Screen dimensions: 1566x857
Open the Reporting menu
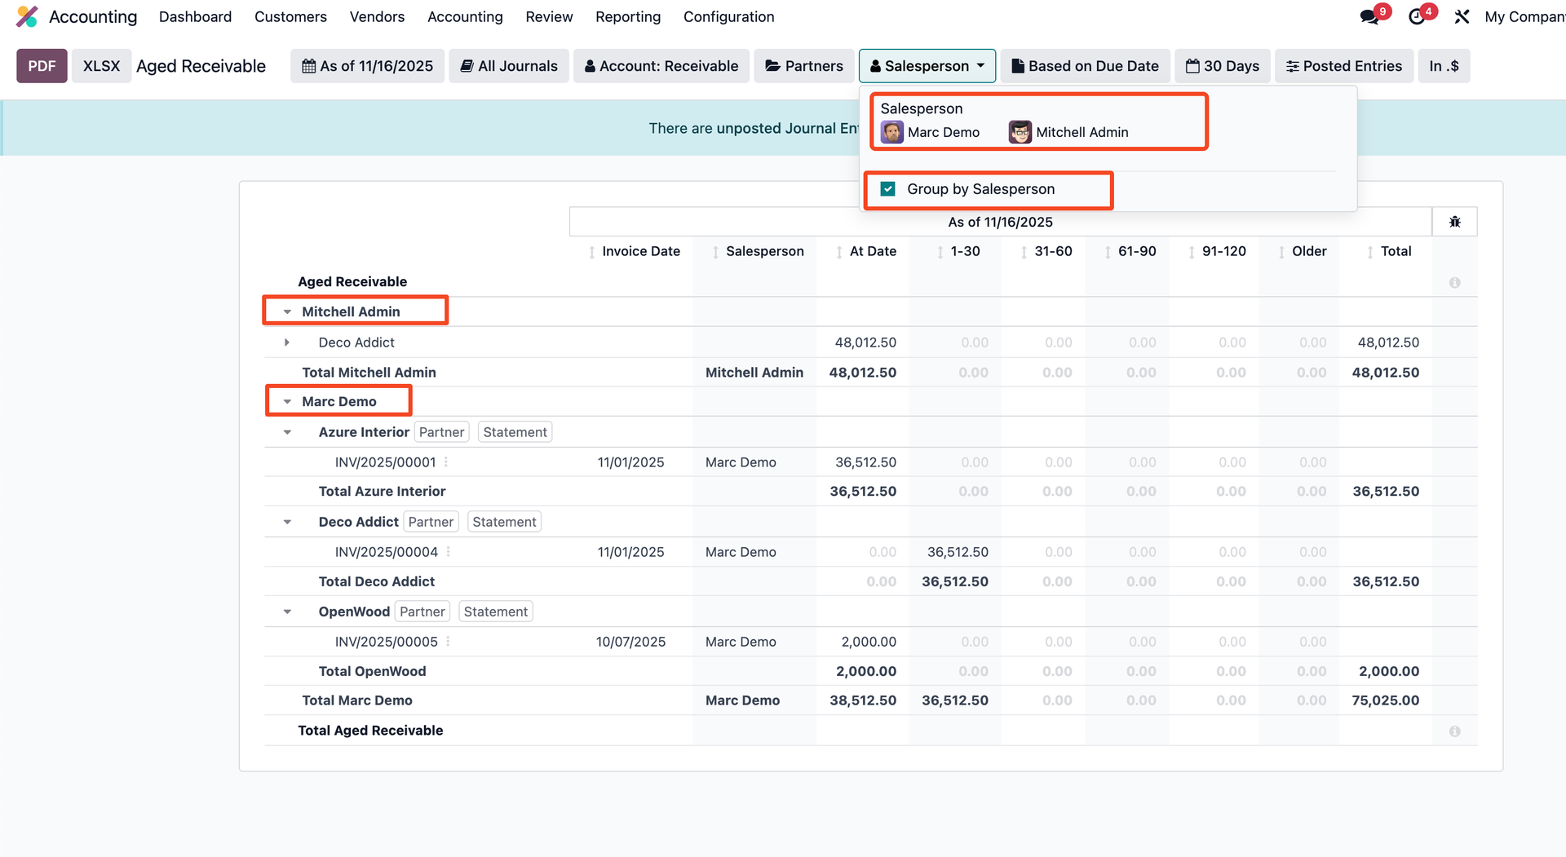[x=627, y=17]
